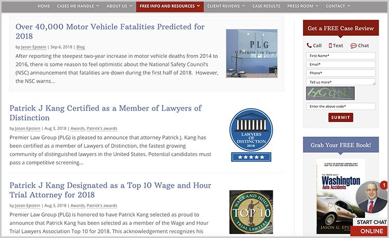Expand the FREE INFO AND RESOURCES chevron

tap(199, 6)
